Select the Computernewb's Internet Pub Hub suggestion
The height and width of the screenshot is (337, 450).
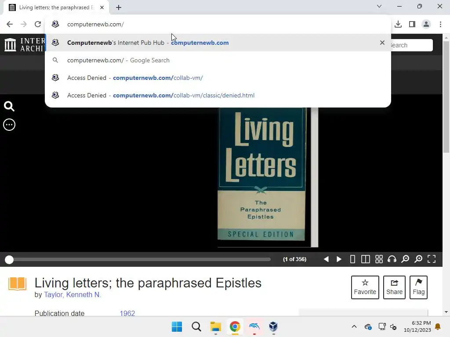218,43
